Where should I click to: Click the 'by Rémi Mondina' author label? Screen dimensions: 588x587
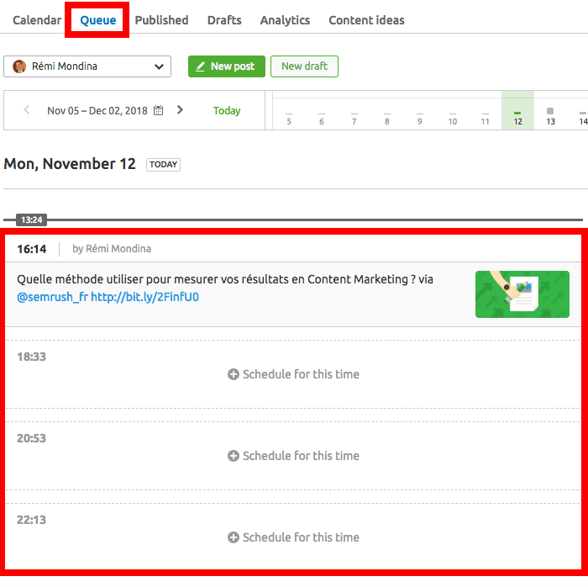[x=112, y=249]
